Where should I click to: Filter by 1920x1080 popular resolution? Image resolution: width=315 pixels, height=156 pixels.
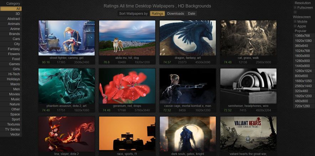[304, 41]
